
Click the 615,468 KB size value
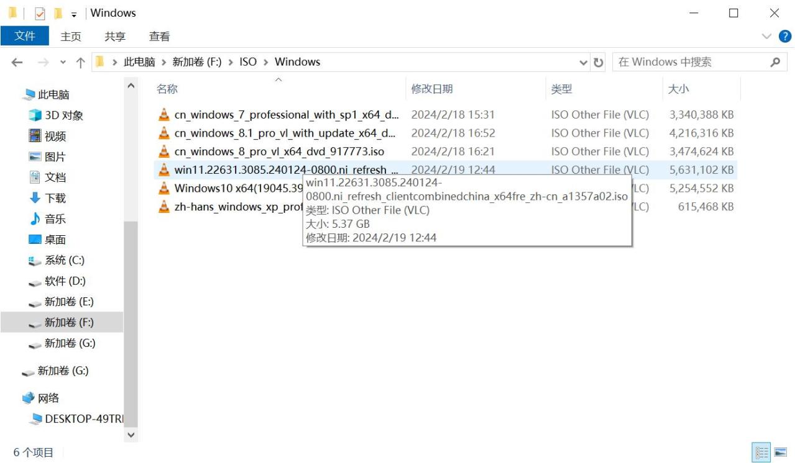(705, 207)
